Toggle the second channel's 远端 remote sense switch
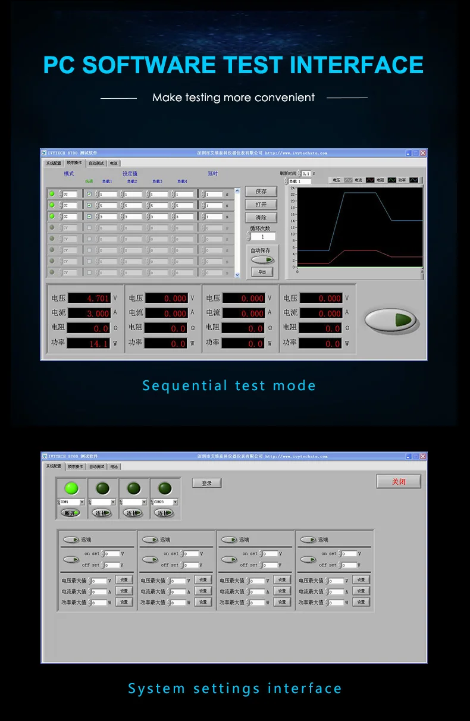This screenshot has height=721, width=470. click(x=150, y=540)
